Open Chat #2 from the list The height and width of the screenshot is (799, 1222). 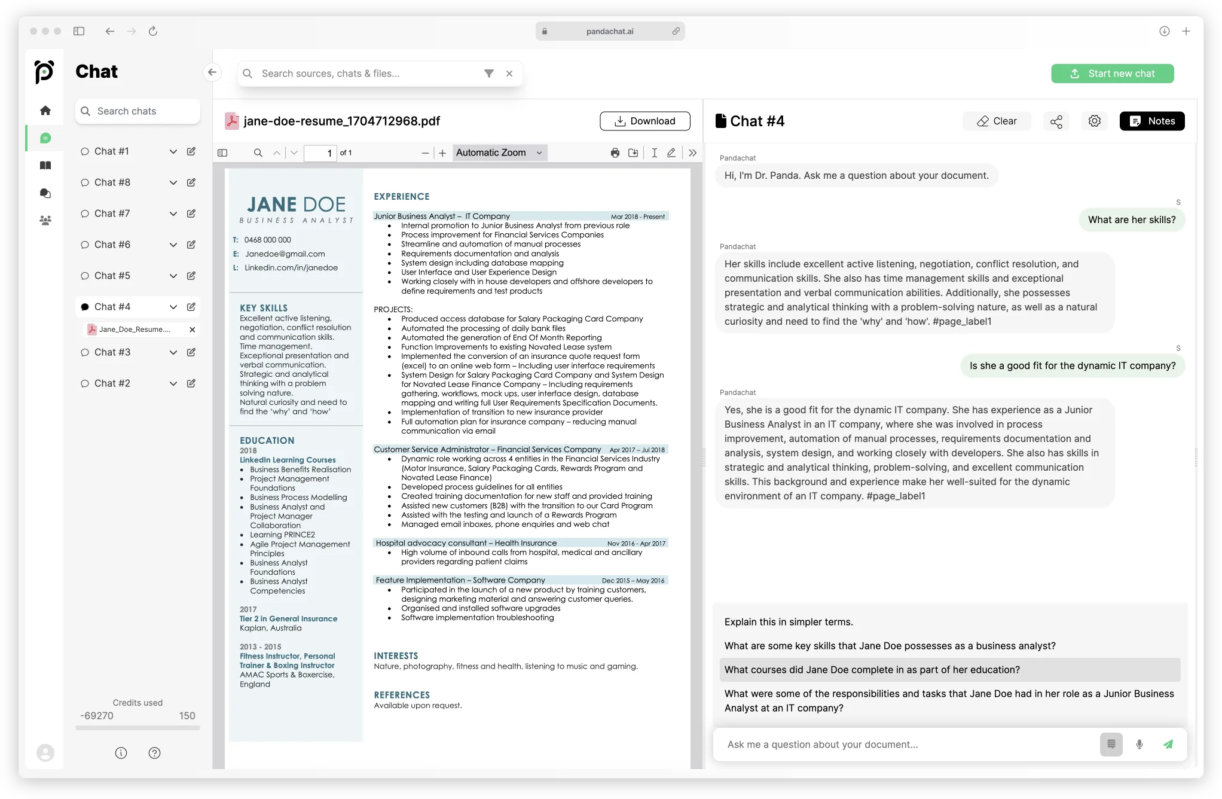point(112,383)
